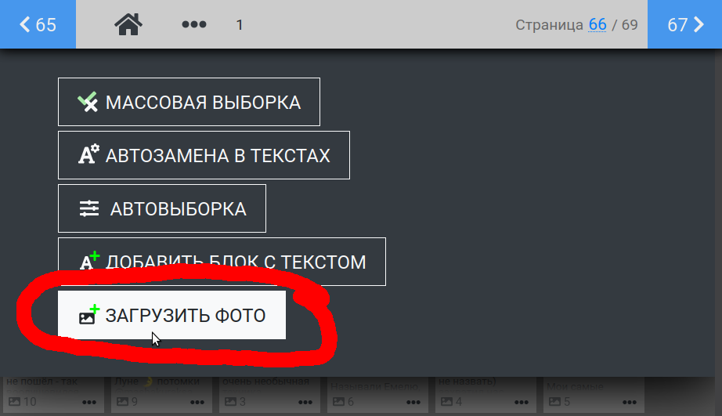Open the three-dots menu in the top bar
722x416 pixels.
pyautogui.click(x=193, y=25)
